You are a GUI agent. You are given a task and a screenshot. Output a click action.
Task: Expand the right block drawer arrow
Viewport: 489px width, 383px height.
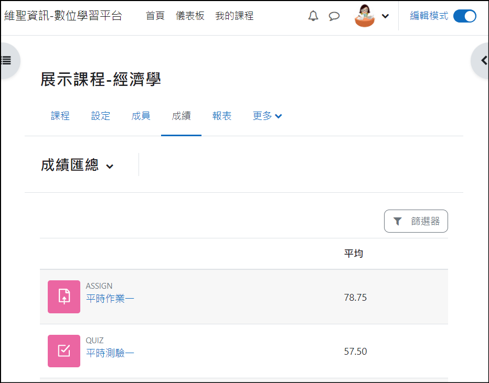tap(483, 60)
